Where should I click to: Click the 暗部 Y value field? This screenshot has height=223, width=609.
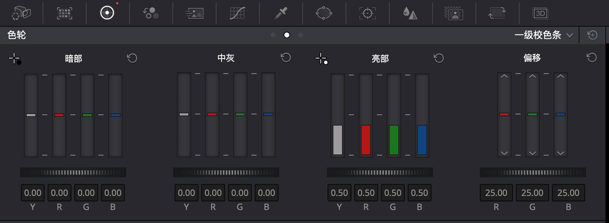(x=33, y=193)
